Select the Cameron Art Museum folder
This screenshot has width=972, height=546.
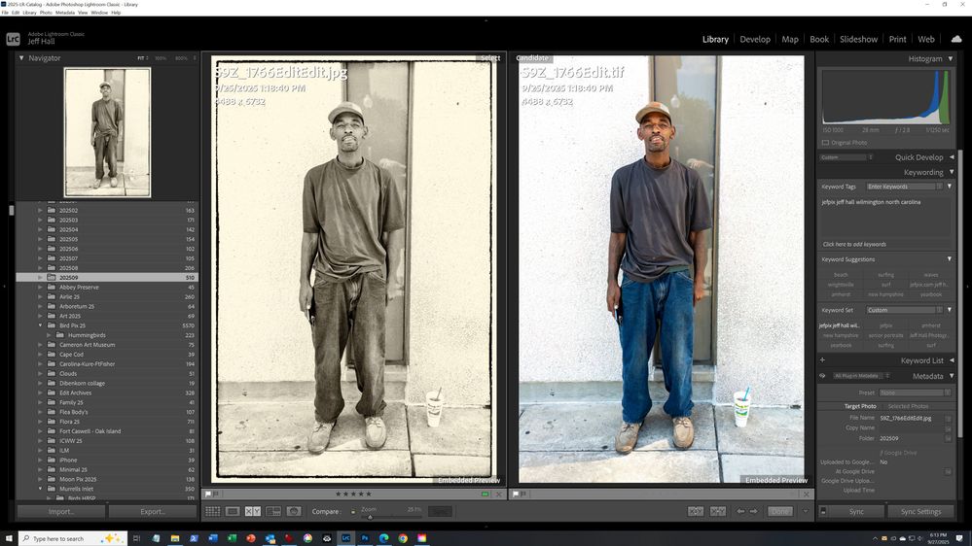[x=87, y=345]
